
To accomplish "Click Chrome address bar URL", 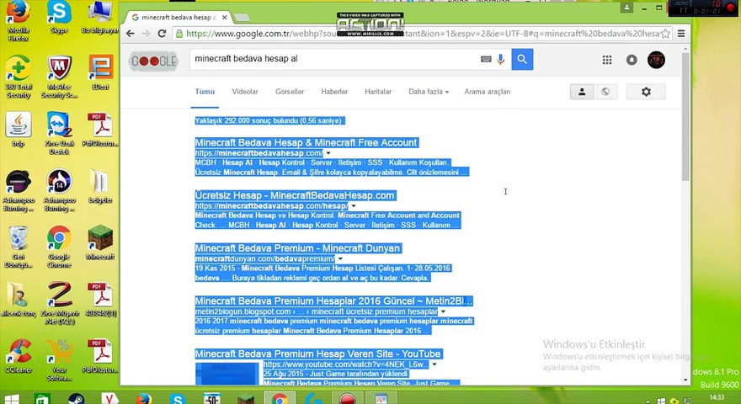I will click(422, 34).
